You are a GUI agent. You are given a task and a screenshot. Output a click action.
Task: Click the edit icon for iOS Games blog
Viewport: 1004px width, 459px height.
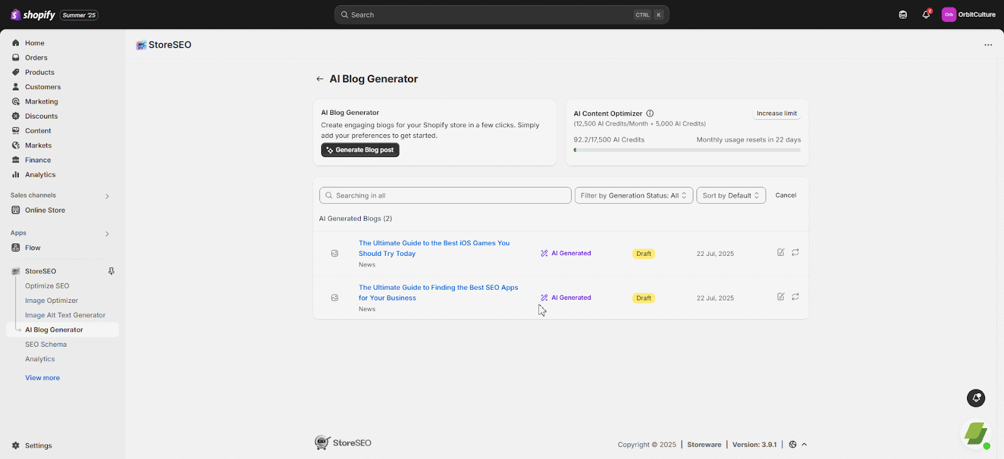point(781,252)
